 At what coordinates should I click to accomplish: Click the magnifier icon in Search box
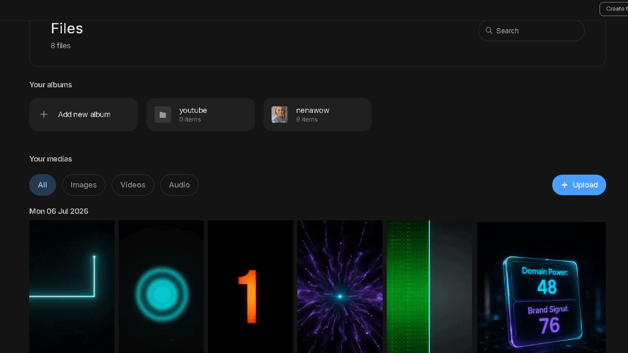click(x=489, y=30)
